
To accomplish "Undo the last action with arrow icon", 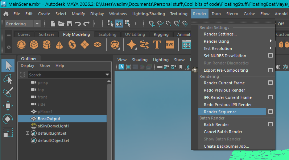I will (78, 24).
